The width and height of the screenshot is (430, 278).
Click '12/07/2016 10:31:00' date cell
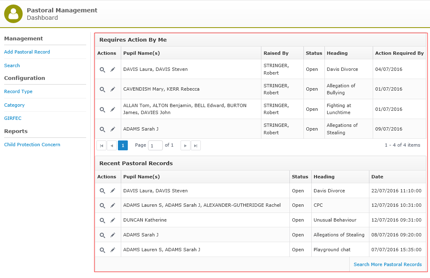pyautogui.click(x=397, y=205)
